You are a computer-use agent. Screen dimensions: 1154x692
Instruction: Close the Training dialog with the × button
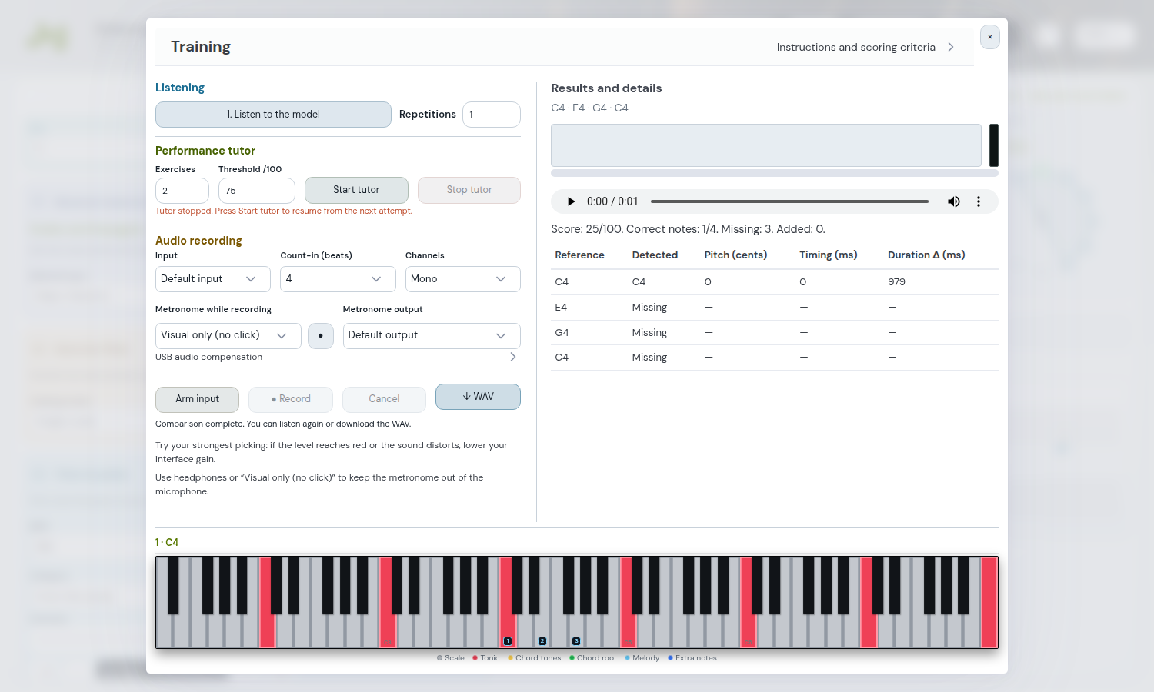(990, 37)
